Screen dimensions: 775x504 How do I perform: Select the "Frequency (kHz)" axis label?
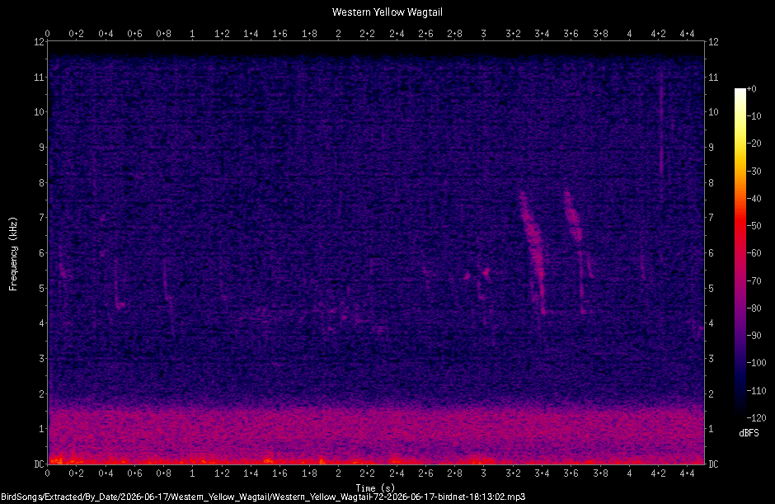pos(13,254)
